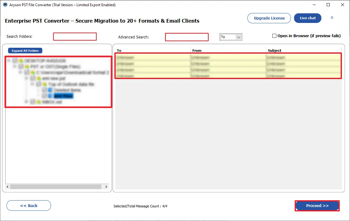Toggle checkbox of PST or OST(Single Files)
This screenshot has width=350, height=221.
pos(21,67)
